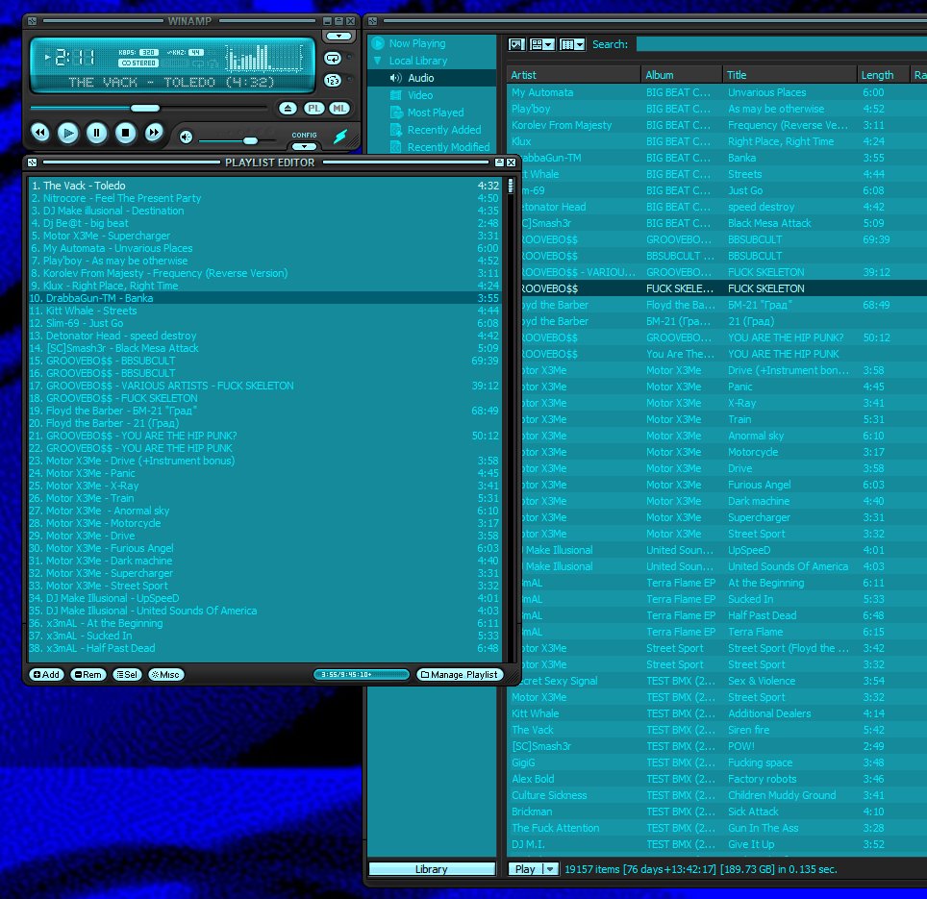
Task: Select Recently Added in the library tree
Action: coord(444,130)
